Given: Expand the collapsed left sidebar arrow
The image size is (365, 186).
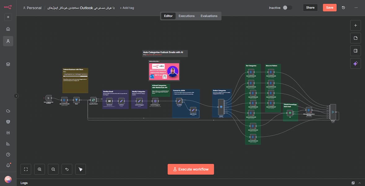Looking at the screenshot, I should pyautogui.click(x=16, y=96).
